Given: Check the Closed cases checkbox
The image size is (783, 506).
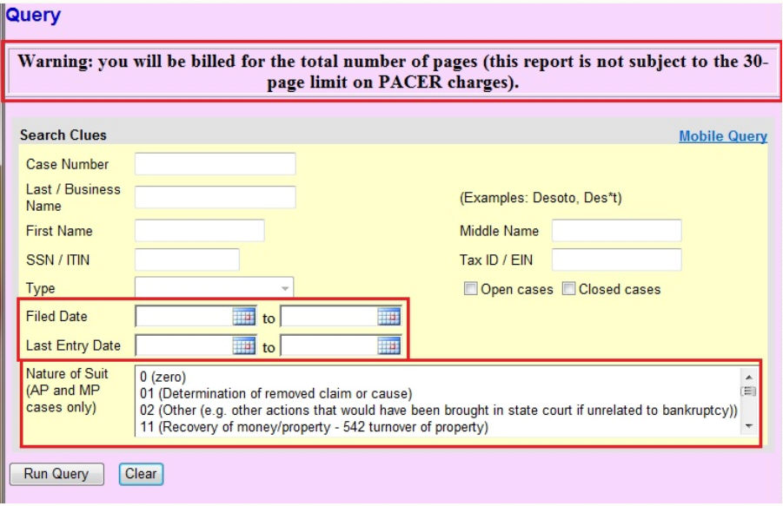Looking at the screenshot, I should [568, 290].
